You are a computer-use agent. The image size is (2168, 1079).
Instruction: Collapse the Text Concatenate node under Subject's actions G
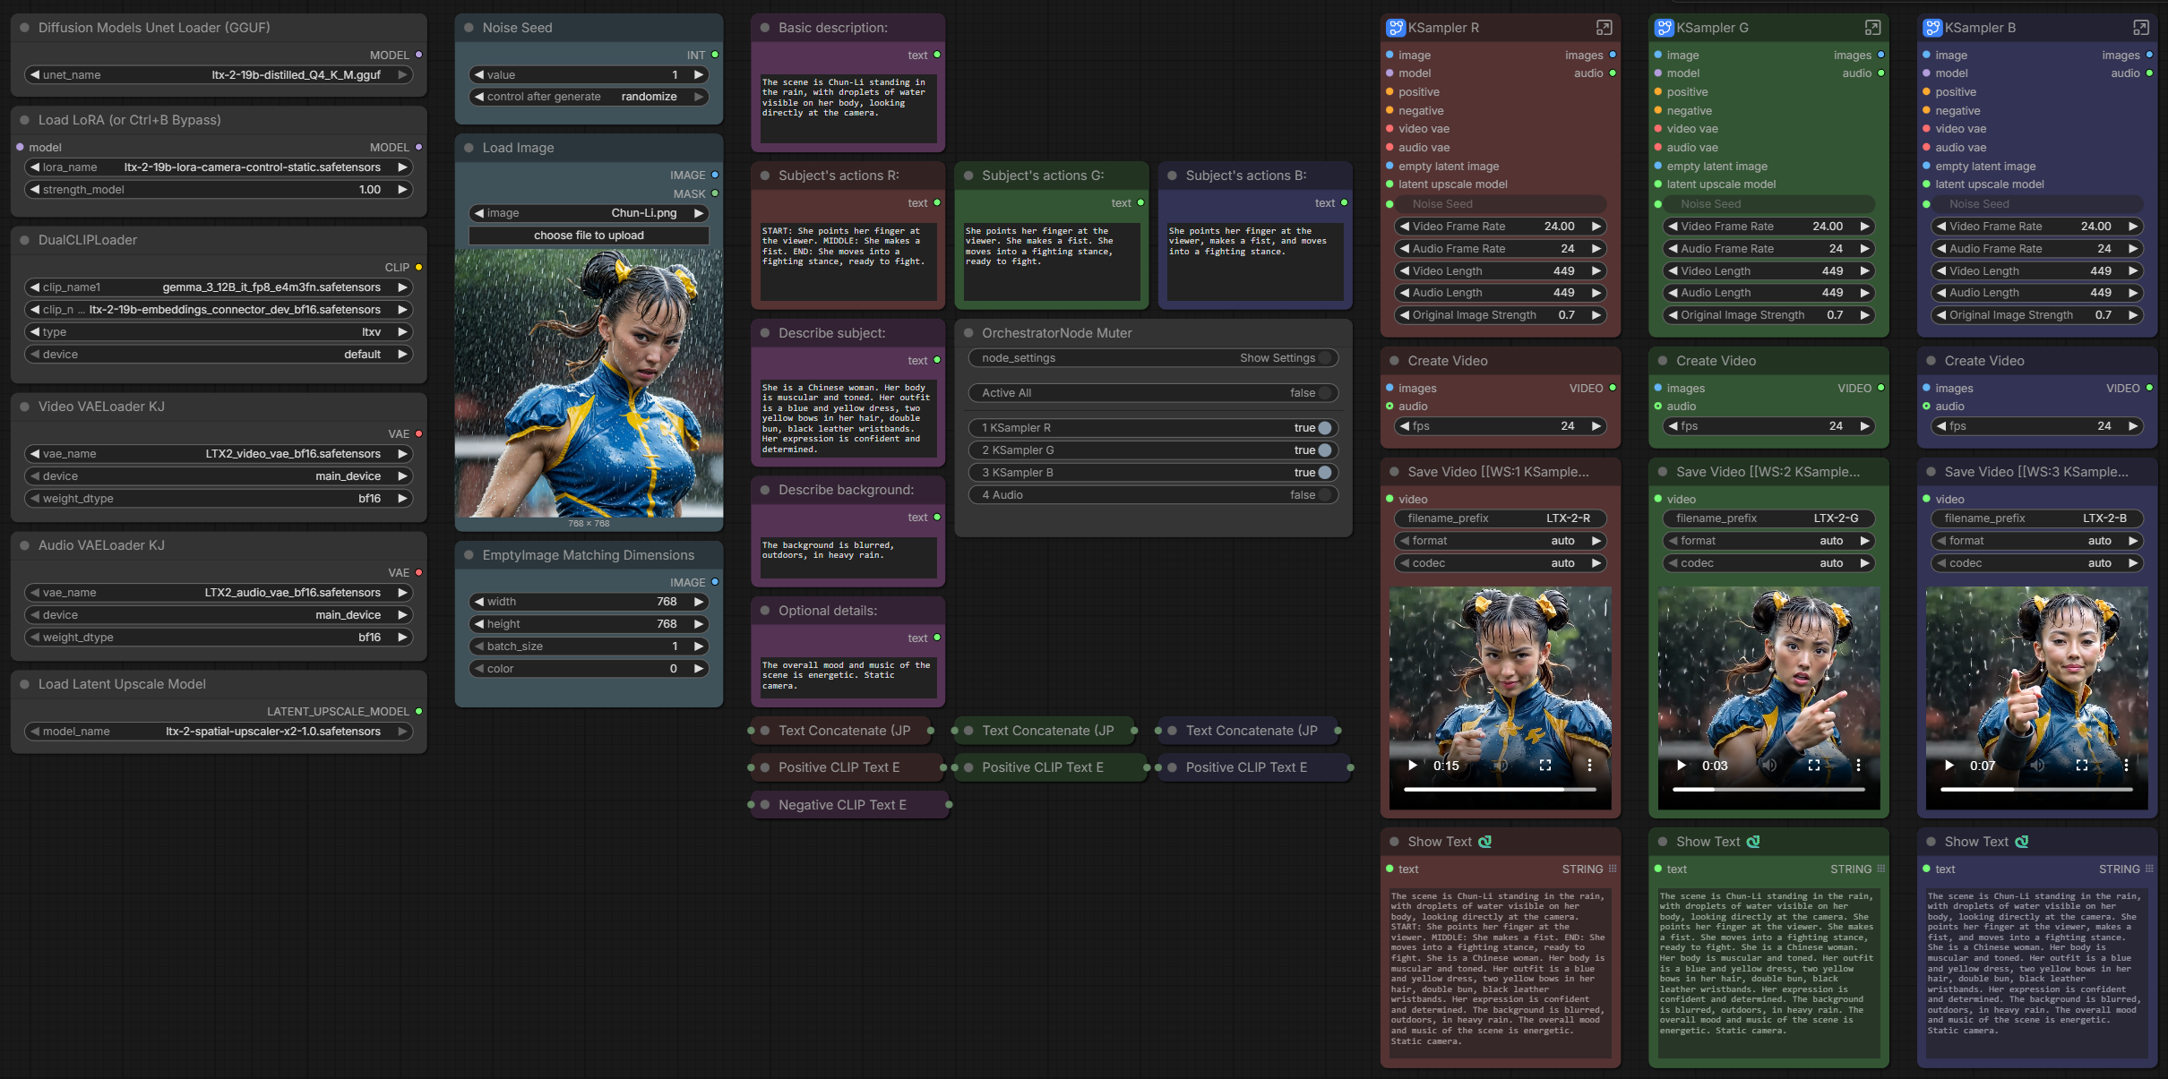click(968, 731)
